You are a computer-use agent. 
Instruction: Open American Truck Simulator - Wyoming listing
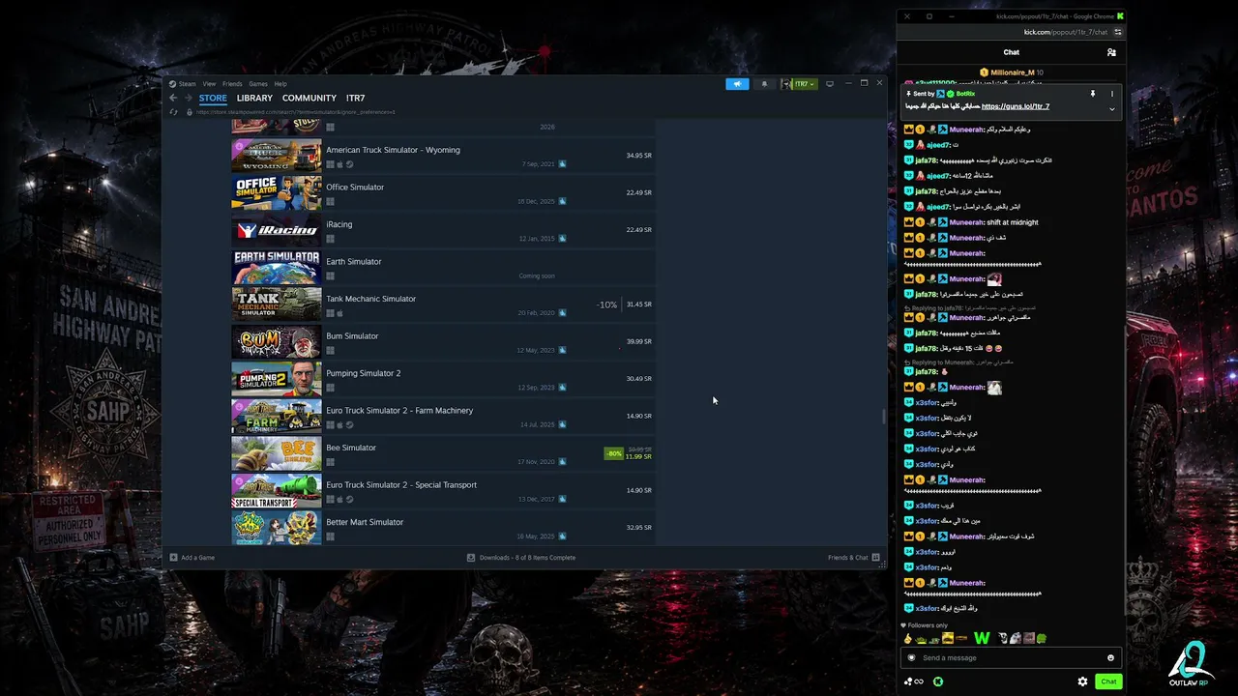442,156
